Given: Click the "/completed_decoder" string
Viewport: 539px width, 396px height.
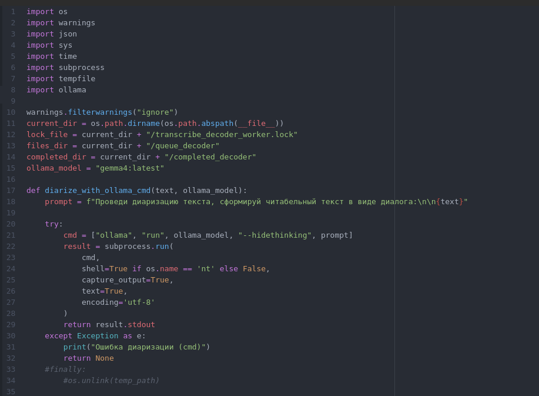Looking at the screenshot, I should (x=210, y=157).
